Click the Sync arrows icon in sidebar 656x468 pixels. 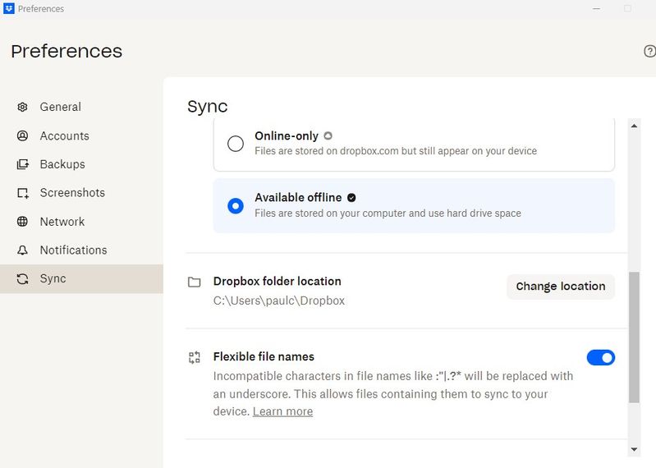[x=23, y=279]
